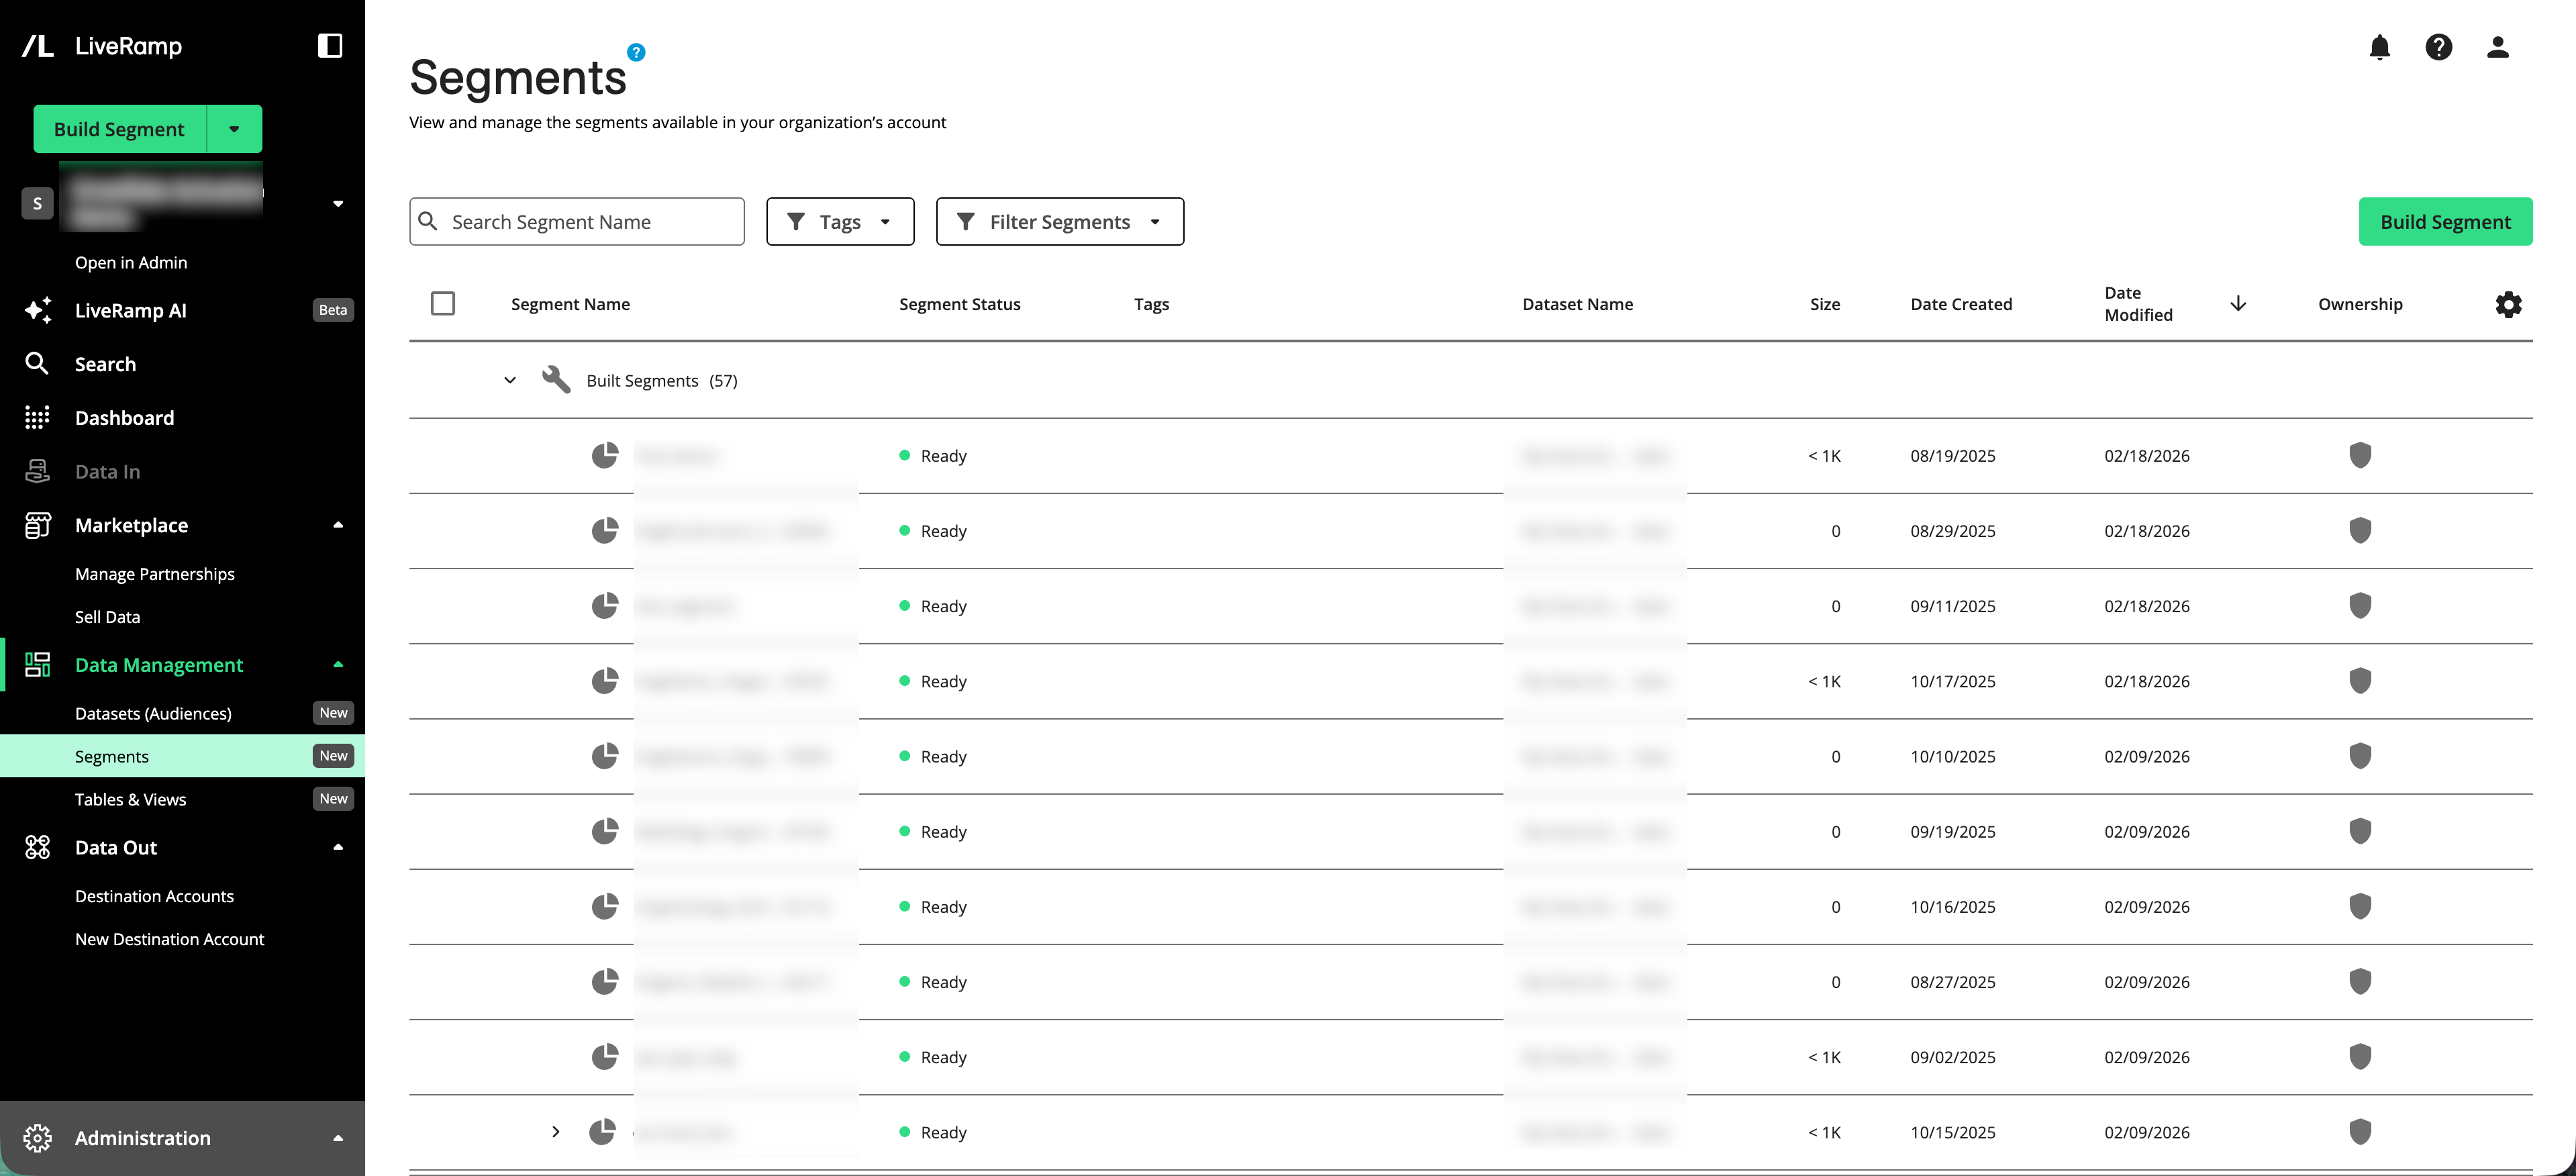Toggle the sidebar collapse panel icon
The width and height of the screenshot is (2576, 1176).
330,45
